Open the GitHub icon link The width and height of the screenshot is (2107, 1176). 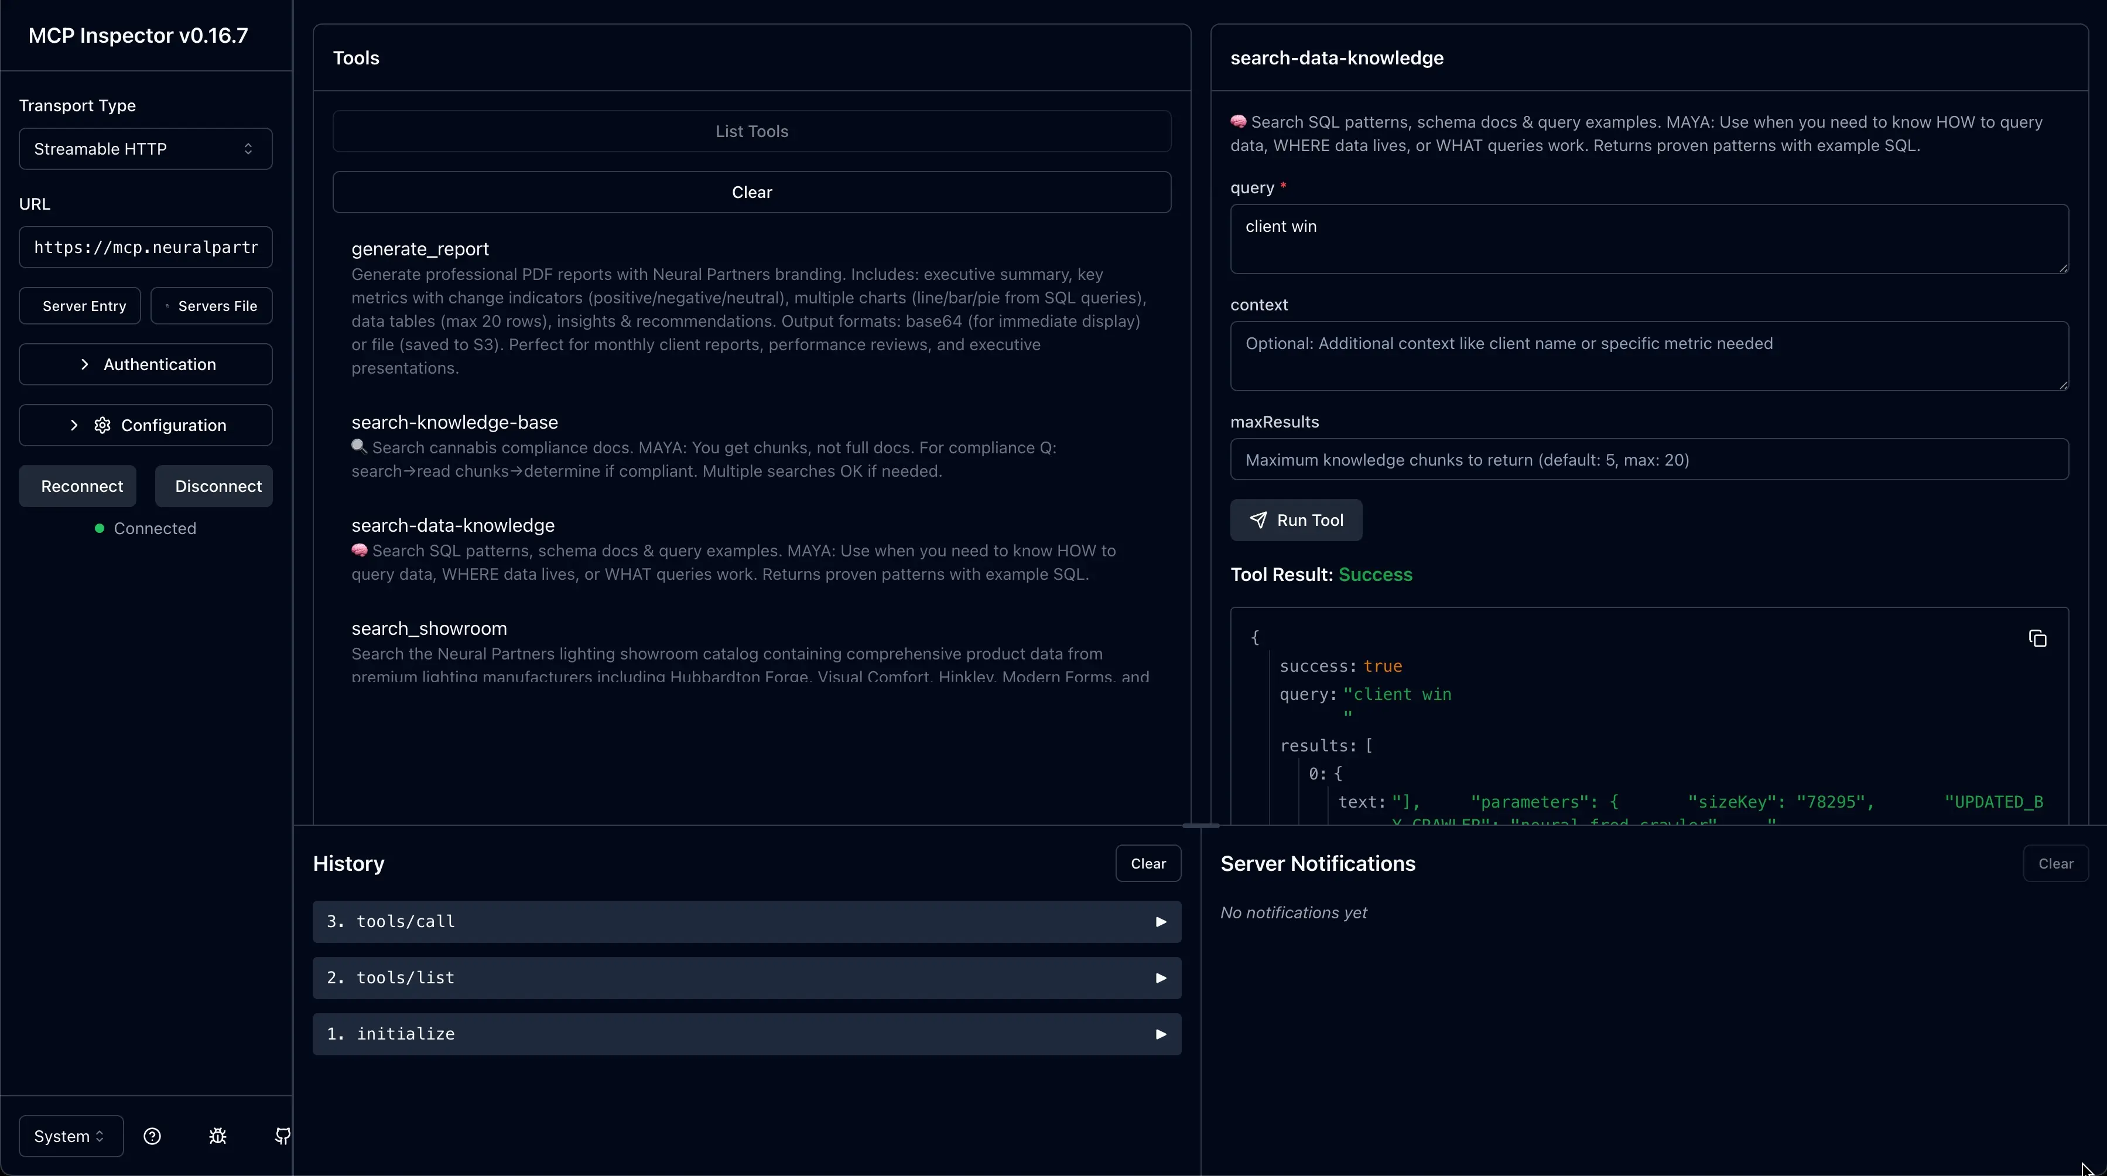[x=282, y=1136]
